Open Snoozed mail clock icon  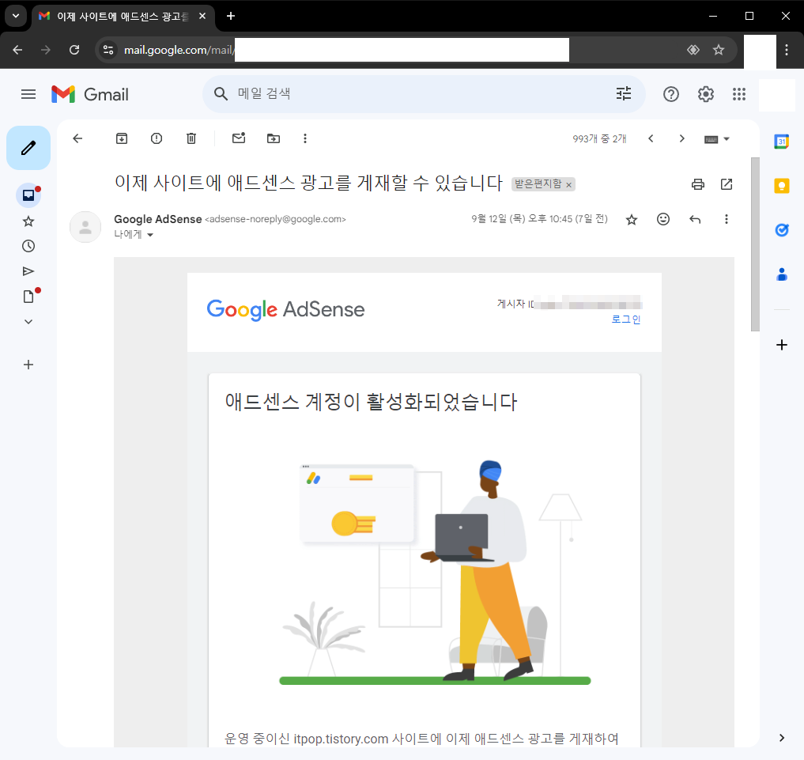(28, 246)
